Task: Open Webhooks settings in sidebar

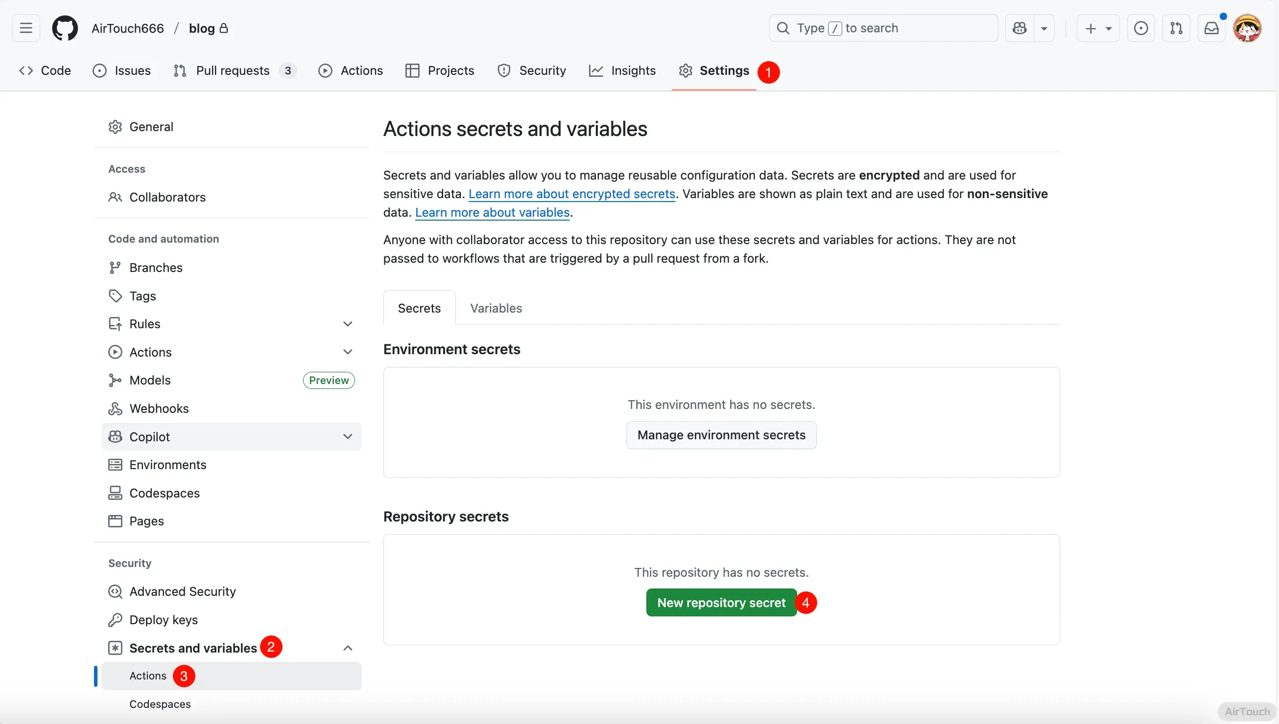Action: (x=159, y=408)
